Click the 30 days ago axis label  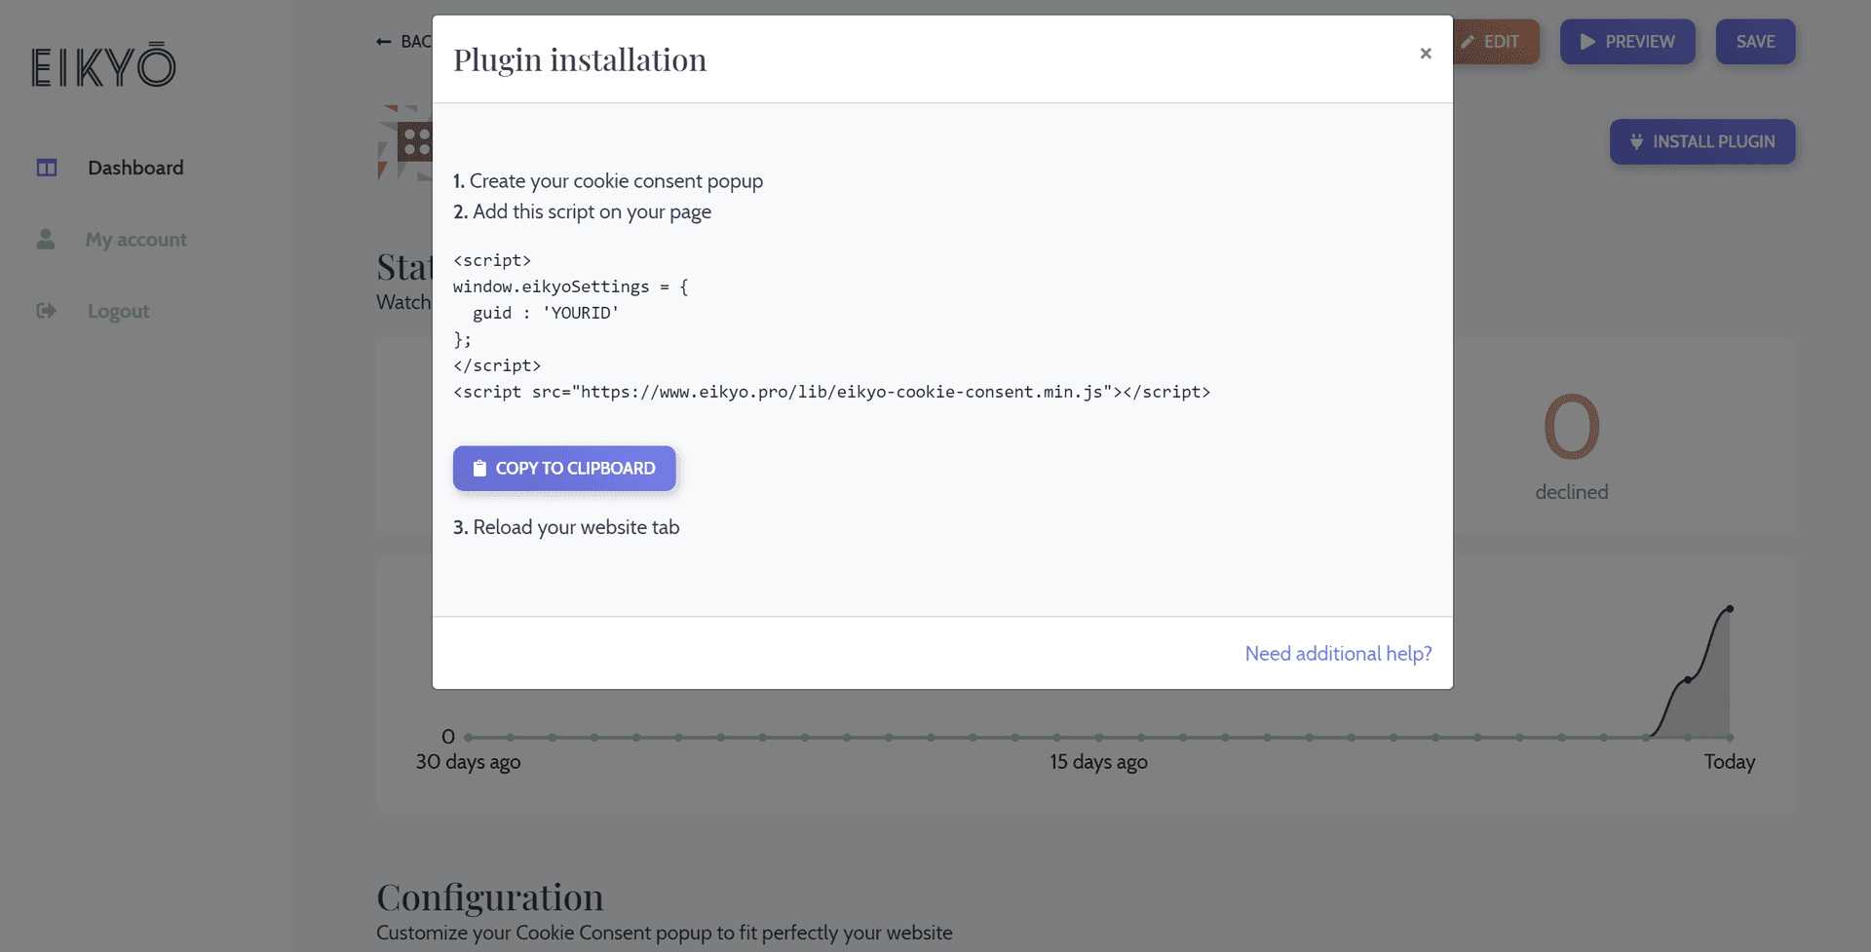tap(468, 762)
